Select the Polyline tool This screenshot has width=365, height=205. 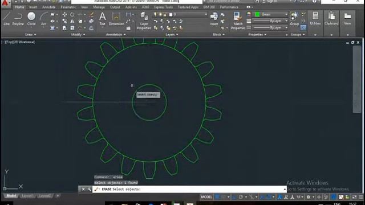click(x=18, y=19)
